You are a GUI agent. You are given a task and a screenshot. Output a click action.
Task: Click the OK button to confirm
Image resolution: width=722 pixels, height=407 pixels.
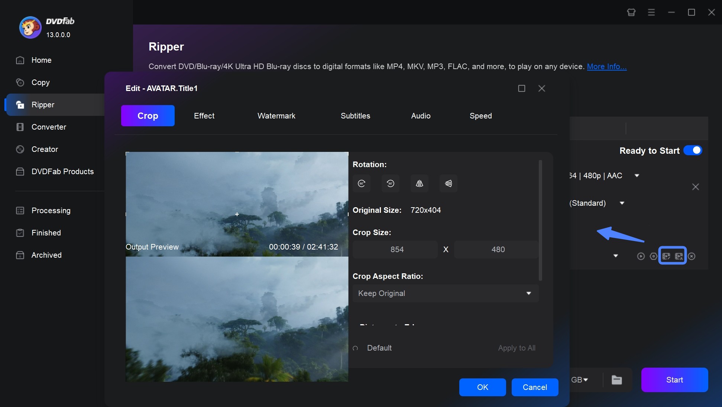click(482, 387)
